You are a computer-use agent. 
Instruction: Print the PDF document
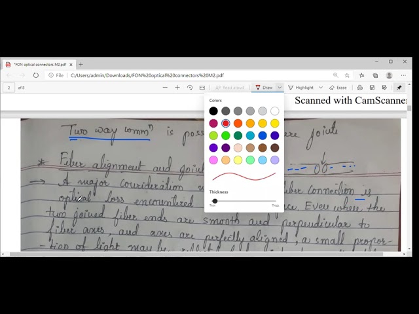point(359,88)
